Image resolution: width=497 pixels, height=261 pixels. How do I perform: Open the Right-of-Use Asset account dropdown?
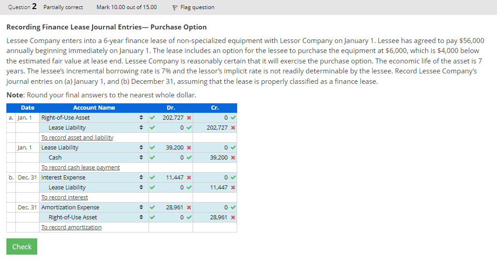[x=140, y=117]
